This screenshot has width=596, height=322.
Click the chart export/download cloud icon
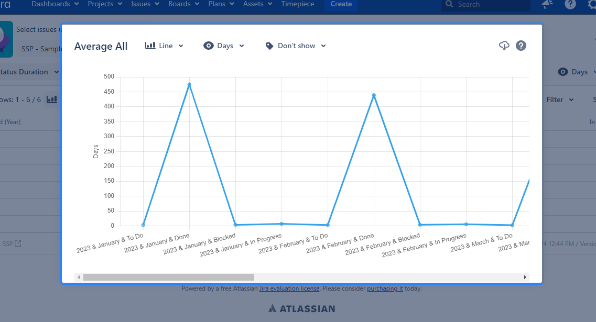click(x=504, y=46)
